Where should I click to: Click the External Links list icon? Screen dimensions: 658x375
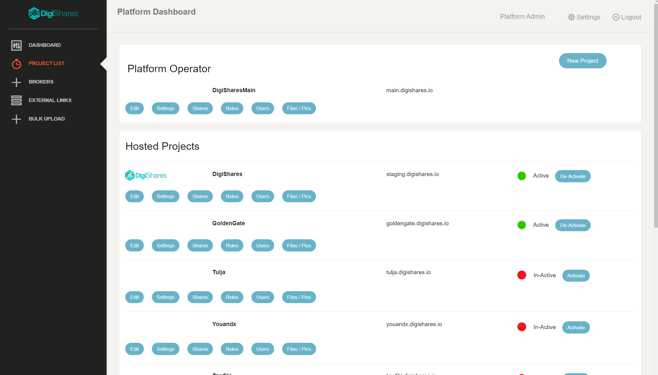[16, 101]
